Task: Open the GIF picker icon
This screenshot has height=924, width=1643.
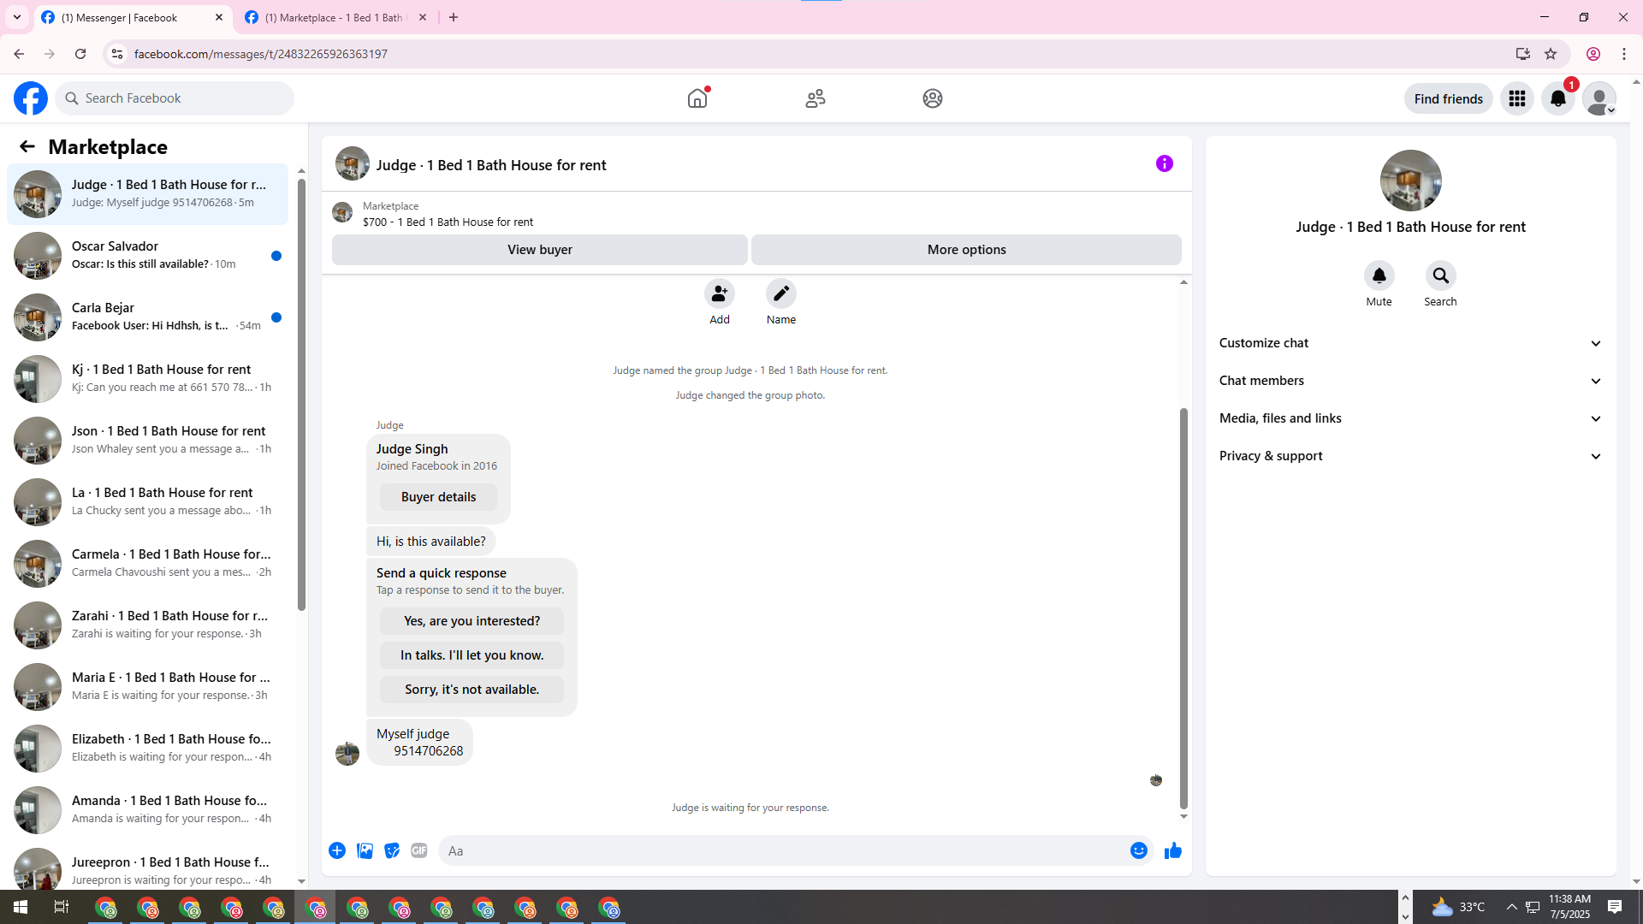Action: (x=418, y=850)
